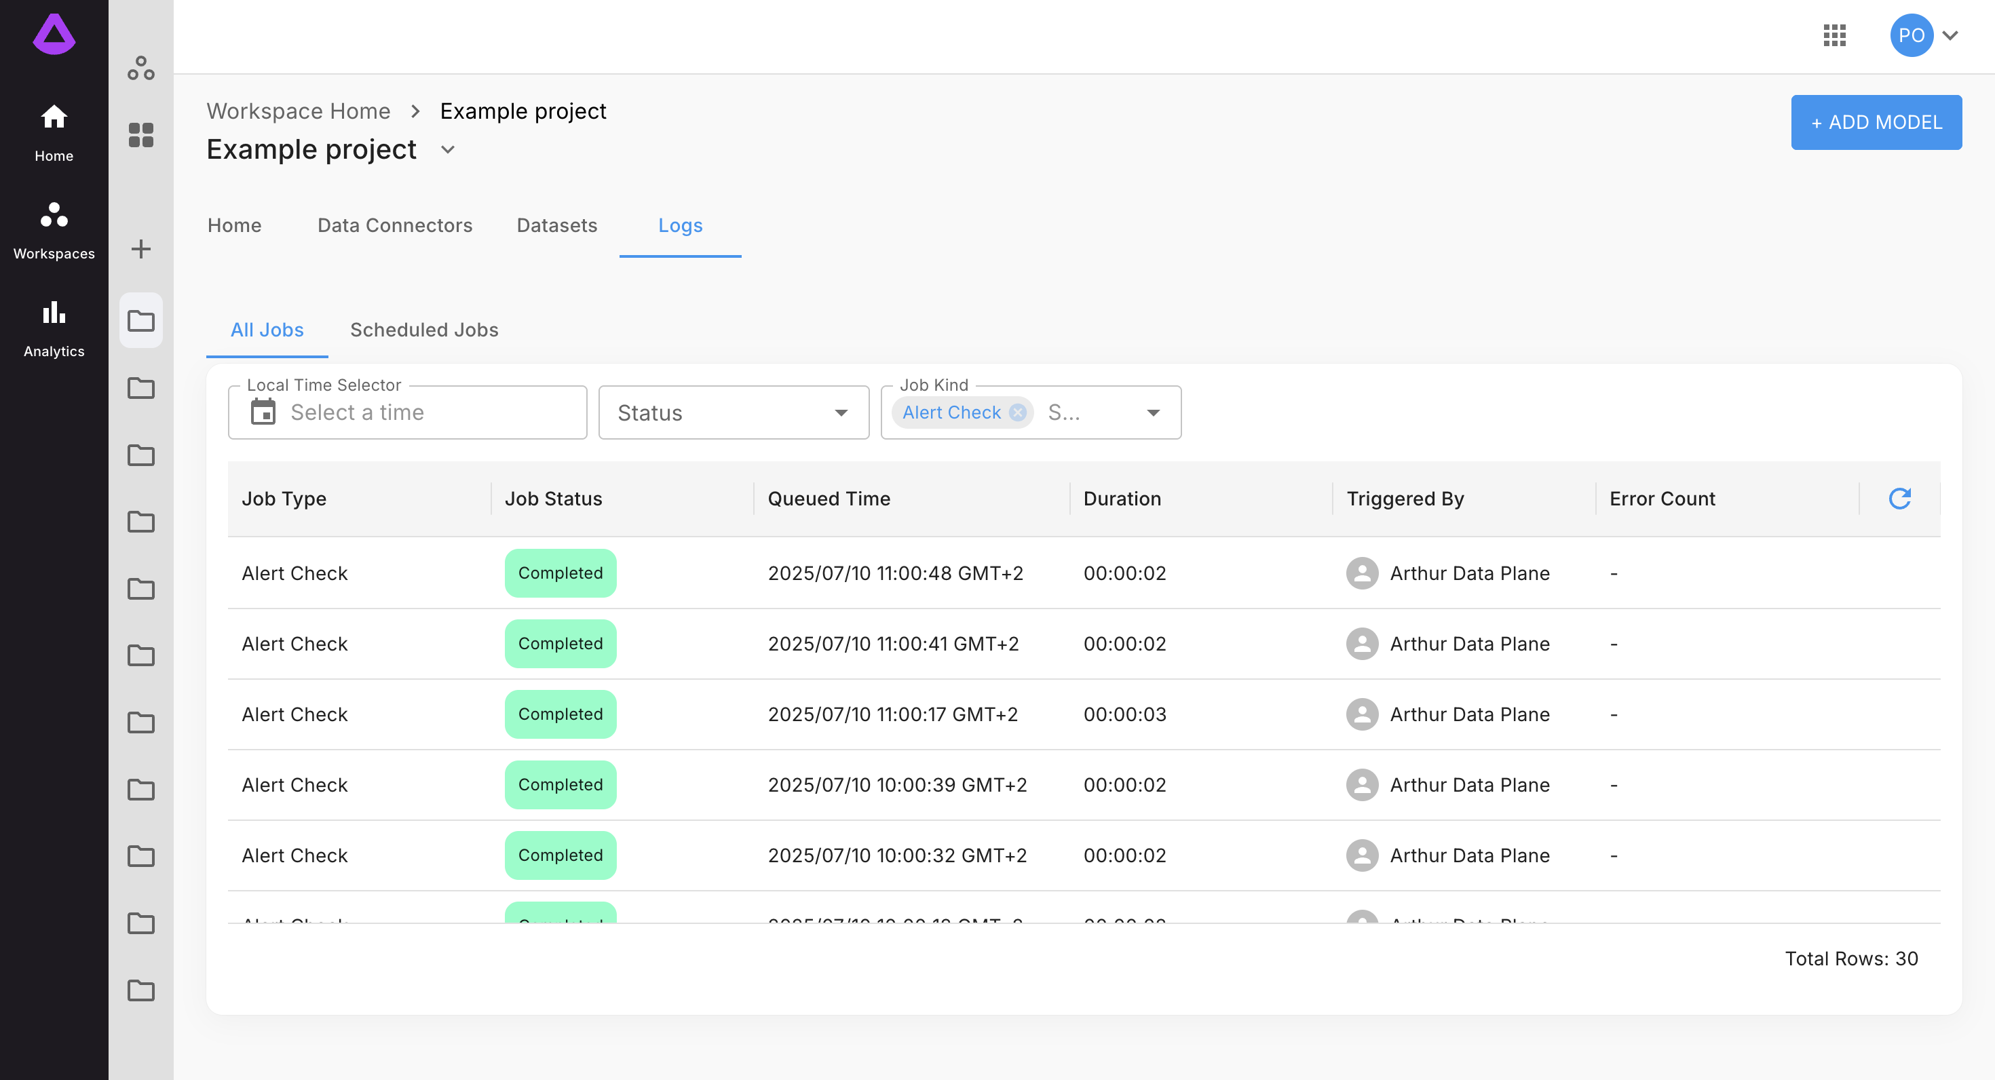The image size is (1995, 1080).
Task: Sort by Queued Time column header
Action: coord(829,499)
